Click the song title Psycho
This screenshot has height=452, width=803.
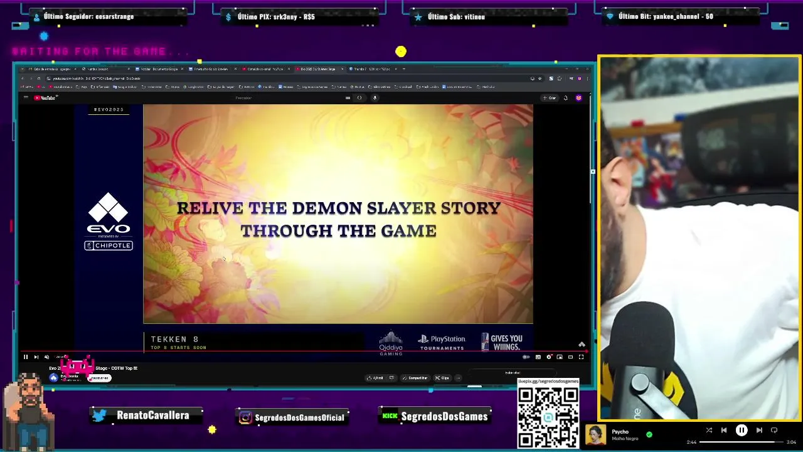click(620, 431)
